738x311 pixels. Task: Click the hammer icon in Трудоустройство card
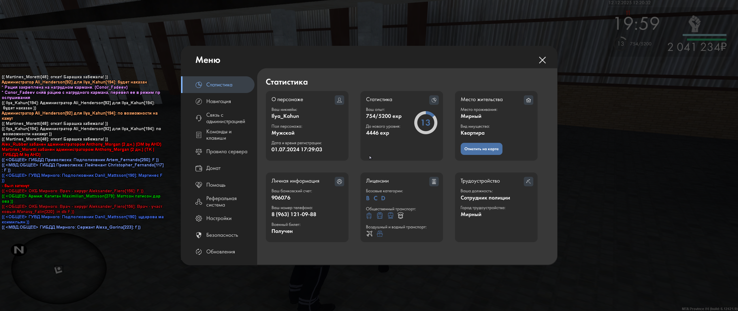point(528,181)
